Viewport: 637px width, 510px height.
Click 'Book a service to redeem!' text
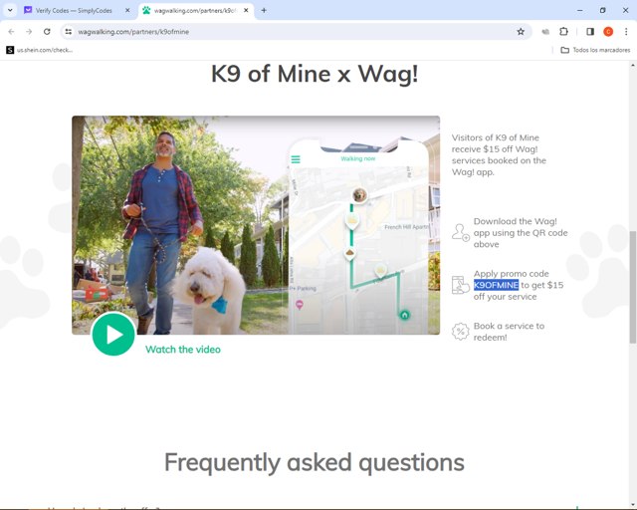tap(509, 332)
